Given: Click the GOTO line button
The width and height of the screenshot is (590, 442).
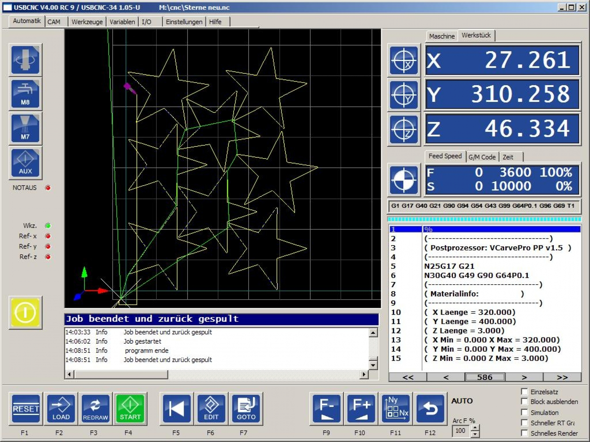Looking at the screenshot, I should [x=246, y=409].
